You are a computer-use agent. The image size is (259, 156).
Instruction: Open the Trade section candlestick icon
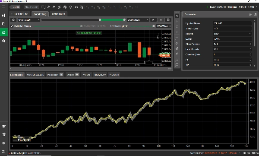pyautogui.click(x=3, y=16)
